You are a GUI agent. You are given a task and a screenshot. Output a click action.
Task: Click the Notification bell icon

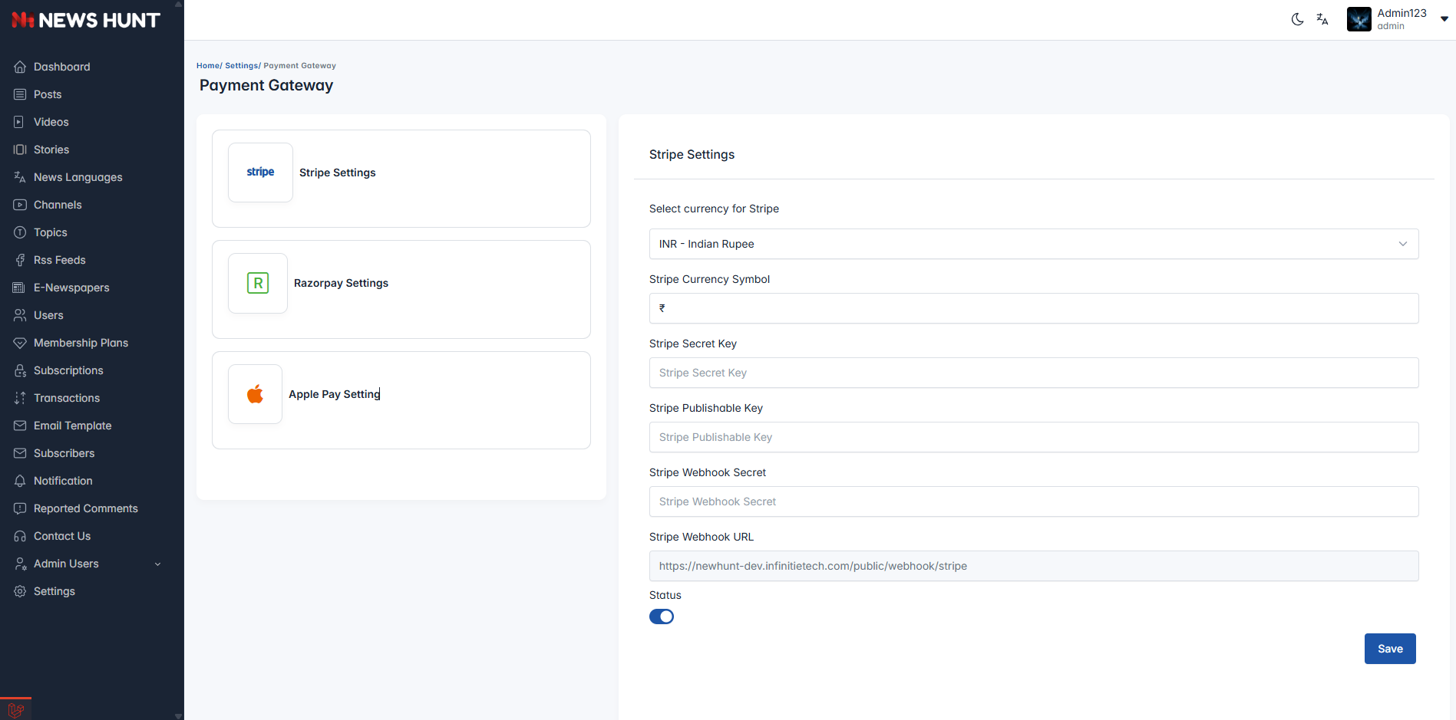[x=20, y=481]
